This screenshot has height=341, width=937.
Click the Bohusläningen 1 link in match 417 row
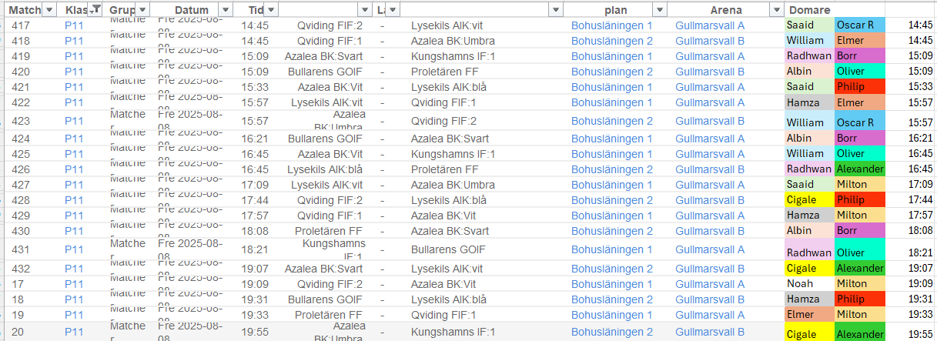(611, 25)
